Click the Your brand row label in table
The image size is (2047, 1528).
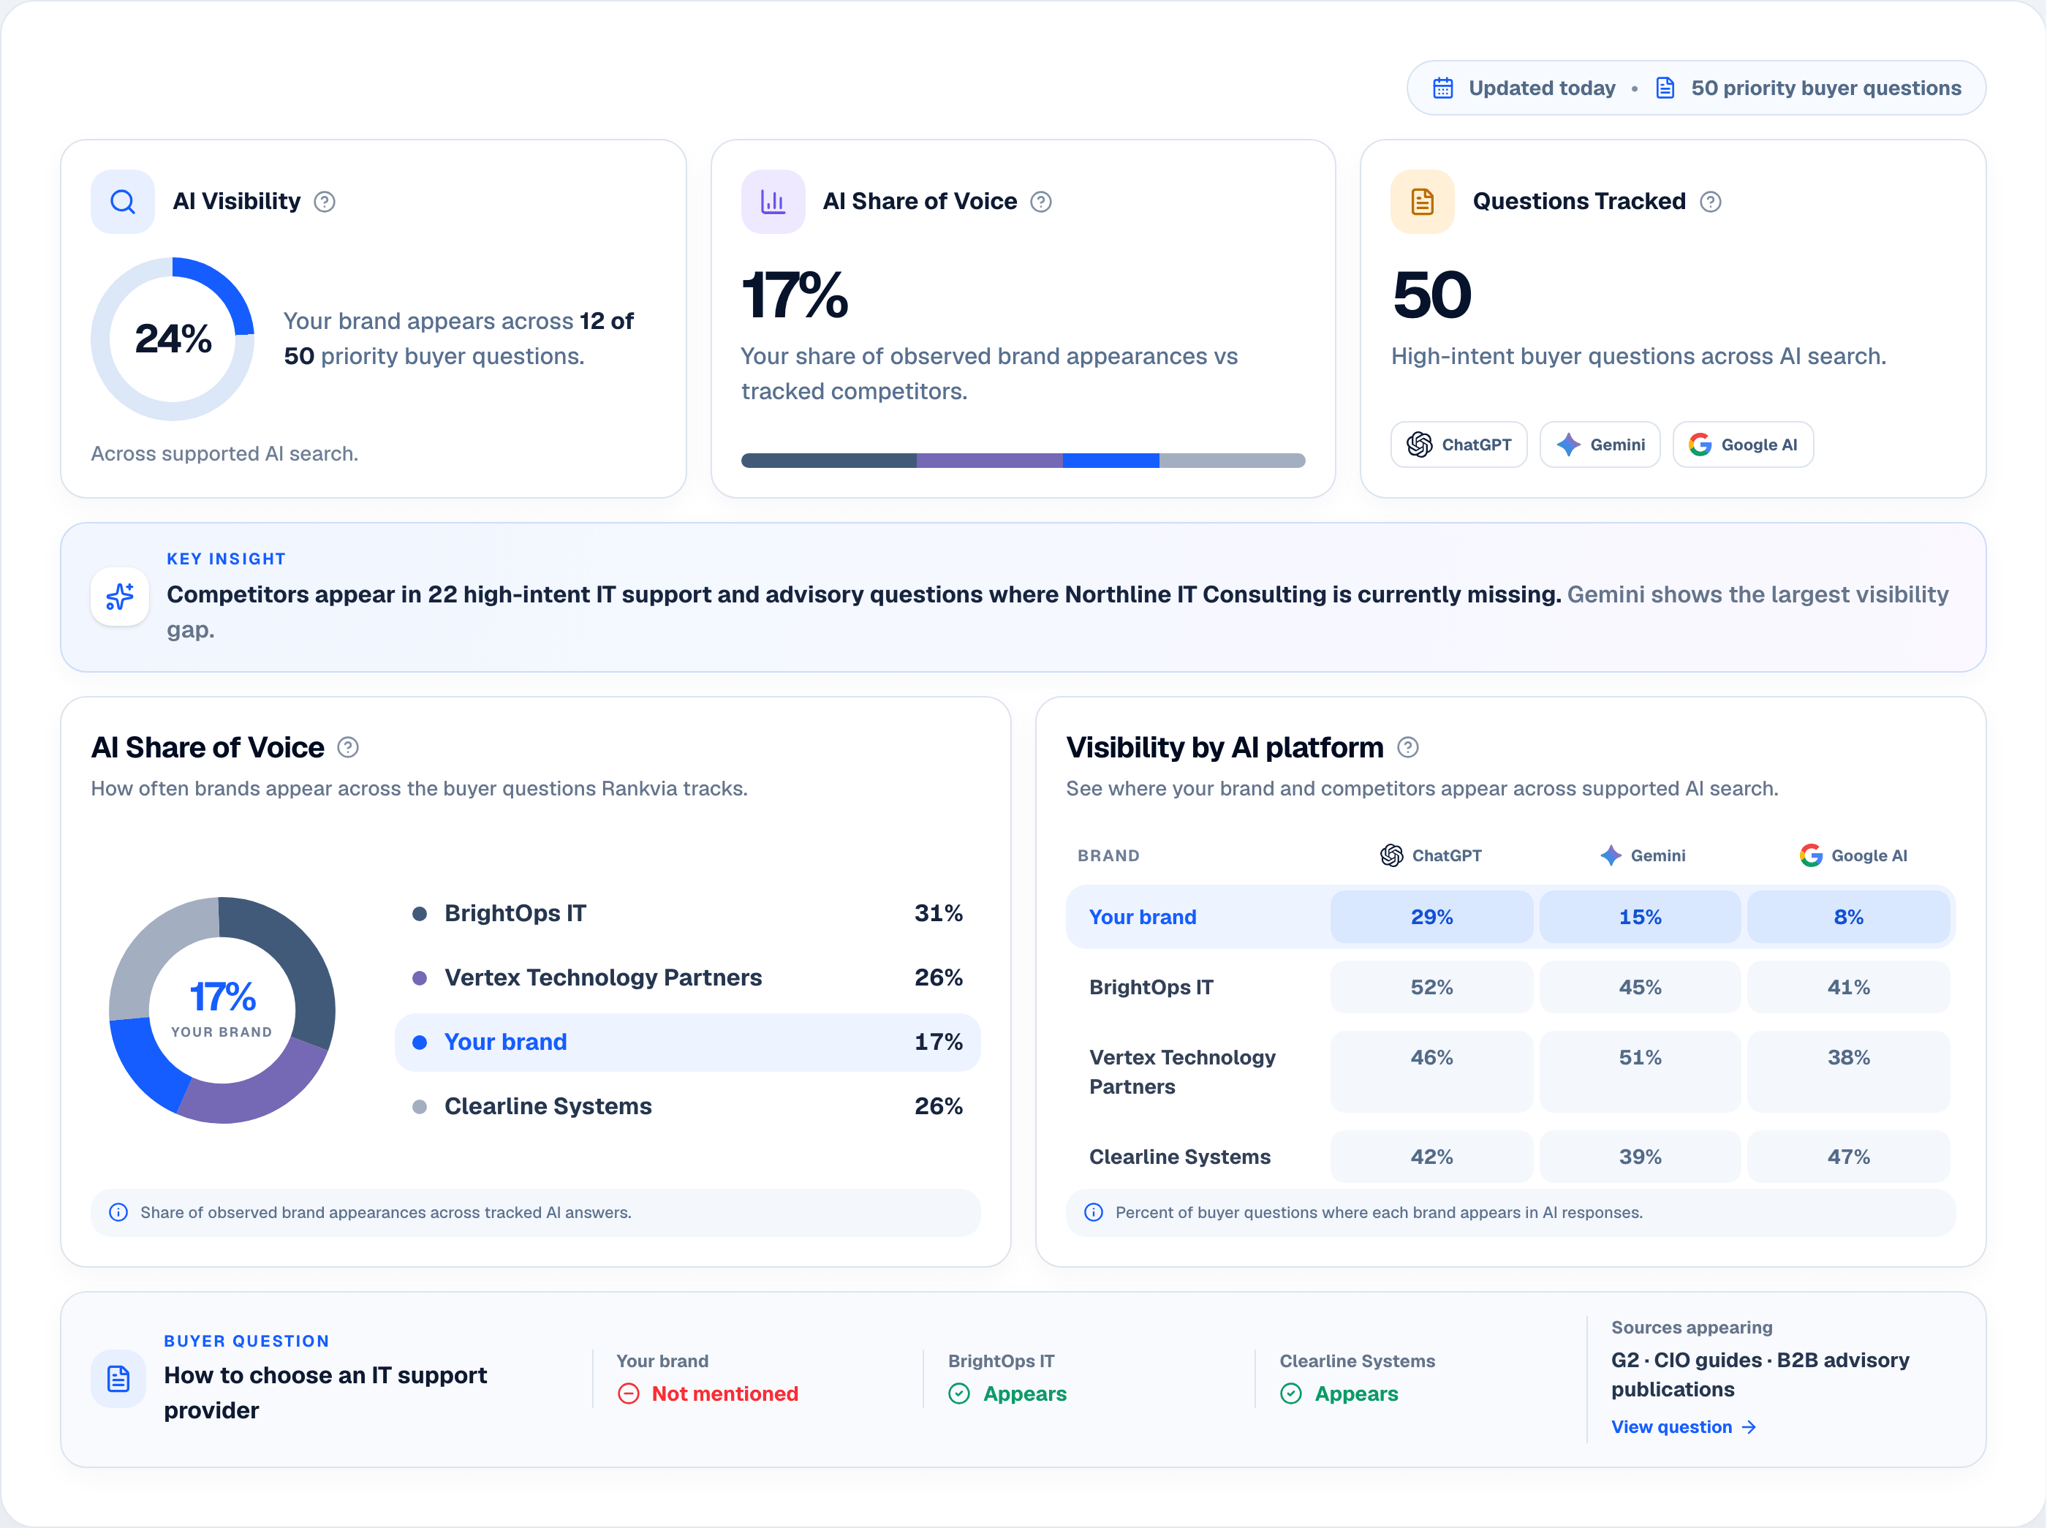[x=1143, y=918]
